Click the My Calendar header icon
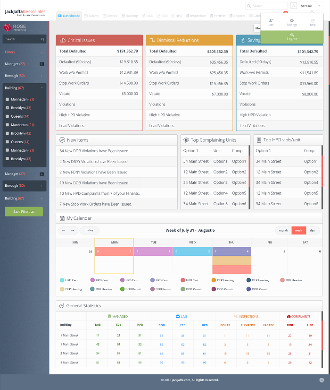This screenshot has width=330, height=390. (x=62, y=218)
